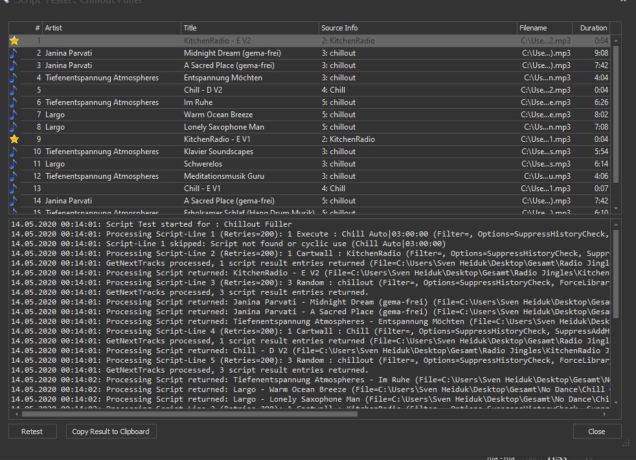Screen dimensions: 636x460
Task: Click music note icon for Im Ruhe row
Action: (14, 102)
